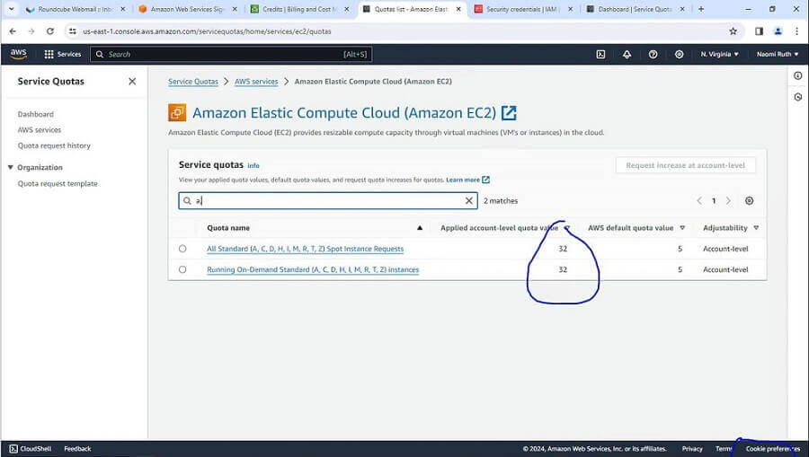Open the info panel icon on right edge
809x457 pixels.
[797, 75]
